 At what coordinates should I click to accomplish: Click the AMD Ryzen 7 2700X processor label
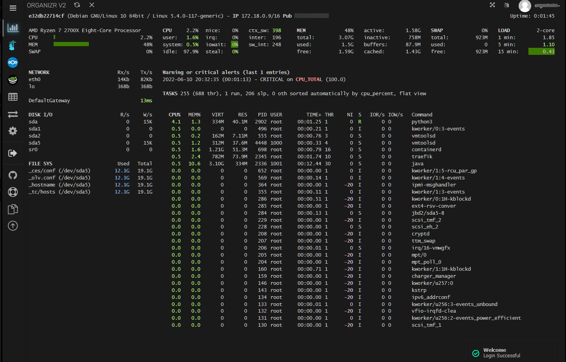coord(85,30)
